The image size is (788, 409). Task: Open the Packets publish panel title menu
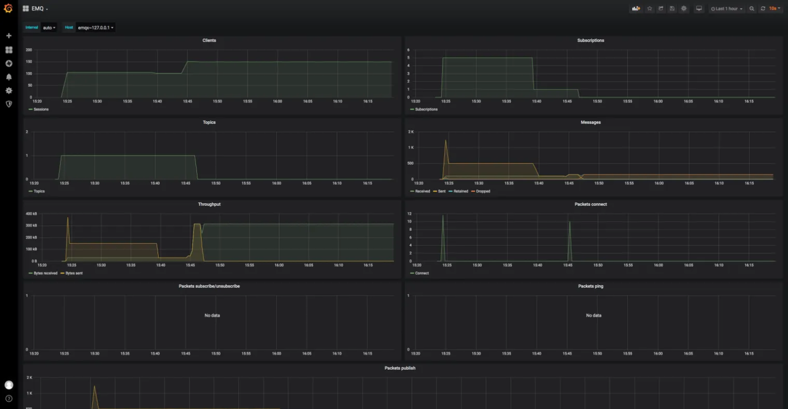(400, 368)
